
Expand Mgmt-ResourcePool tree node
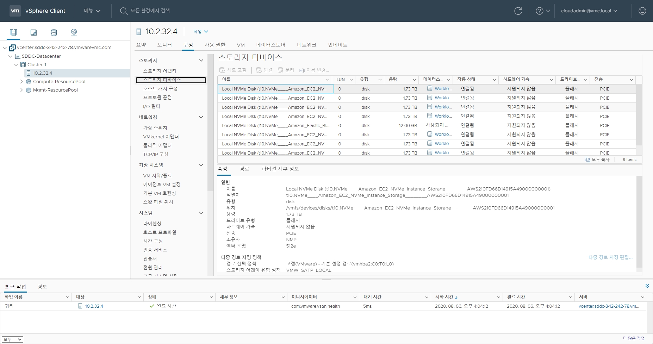tap(21, 90)
